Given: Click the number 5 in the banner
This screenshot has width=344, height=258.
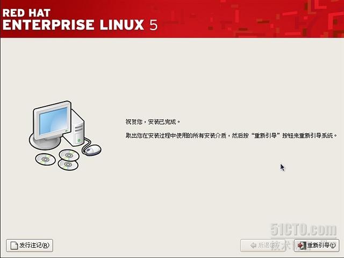Looking at the screenshot, I should [154, 25].
